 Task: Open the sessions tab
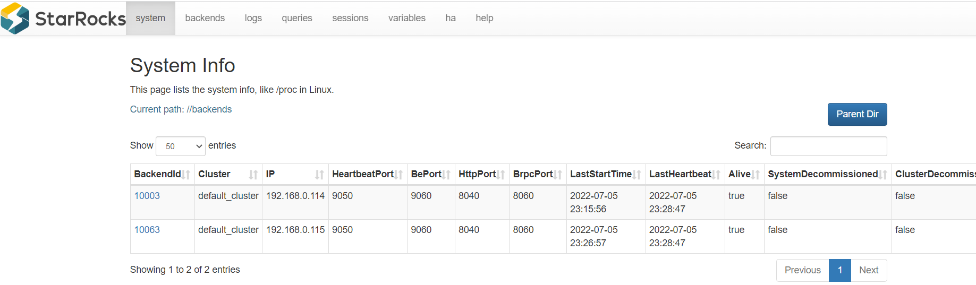tap(350, 18)
